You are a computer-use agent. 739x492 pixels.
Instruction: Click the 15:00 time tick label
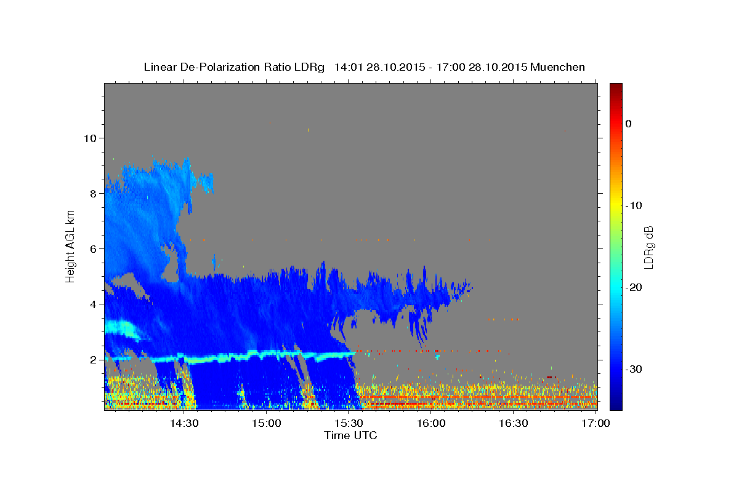pos(267,424)
